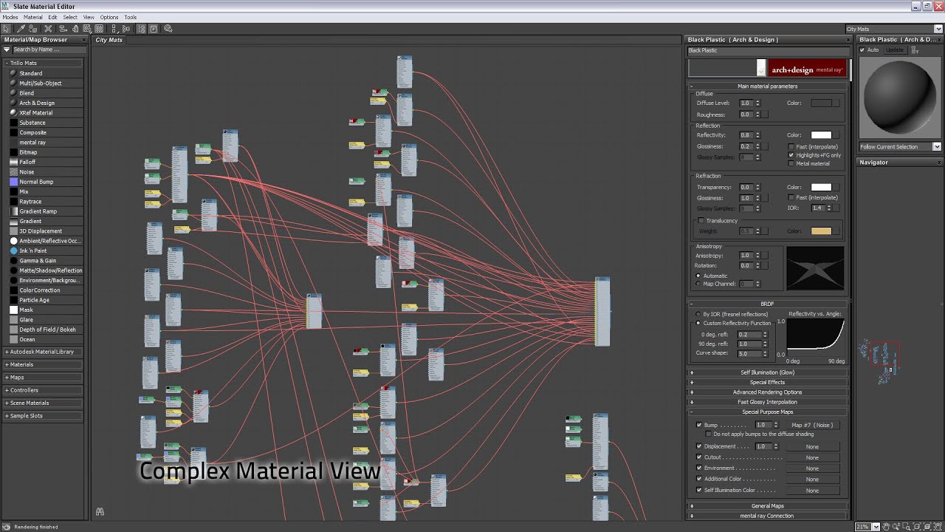This screenshot has width=945, height=532.
Task: Close the Material/Map Browser panel
Action: coord(85,40)
